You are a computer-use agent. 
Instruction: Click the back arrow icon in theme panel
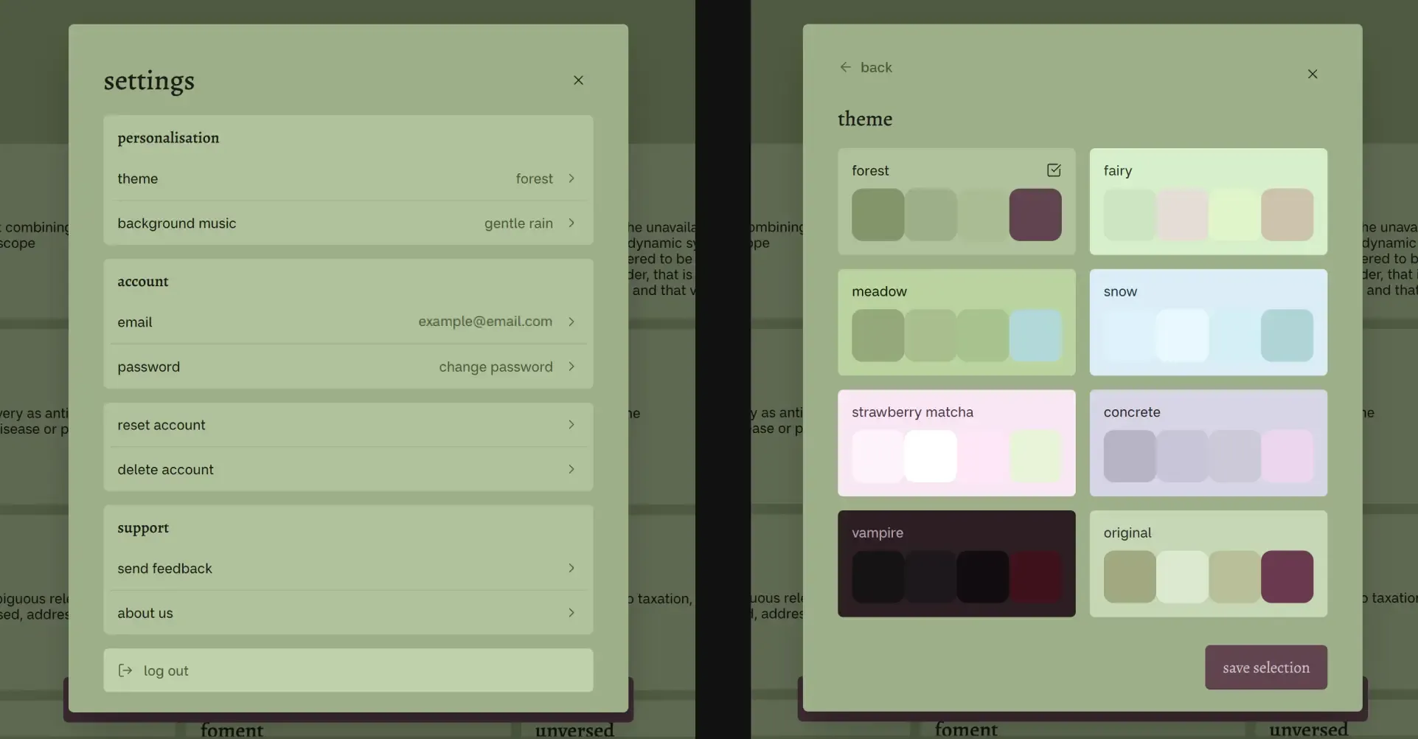click(845, 67)
